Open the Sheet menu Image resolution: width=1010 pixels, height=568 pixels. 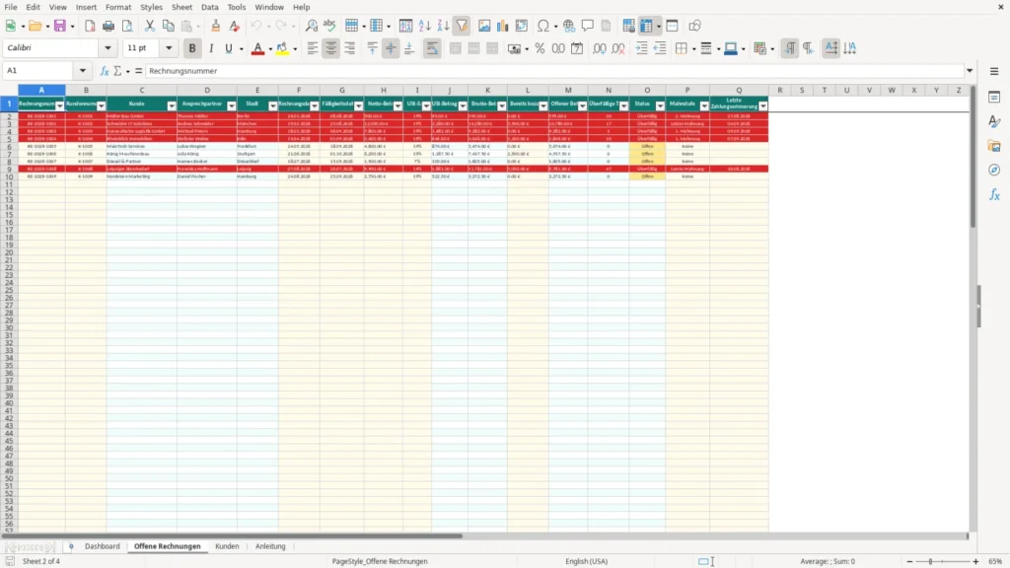coord(181,7)
